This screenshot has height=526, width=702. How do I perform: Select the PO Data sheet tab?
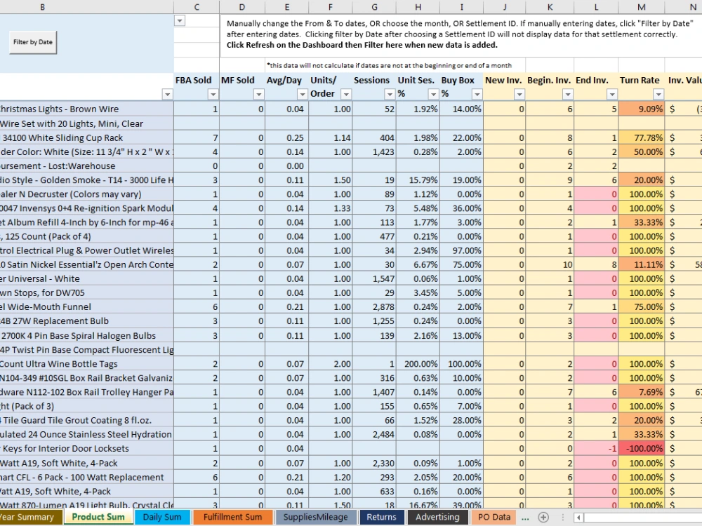494,517
